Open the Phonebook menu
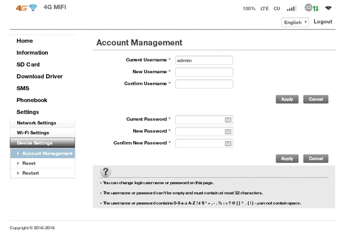The height and width of the screenshot is (233, 344). click(x=32, y=100)
